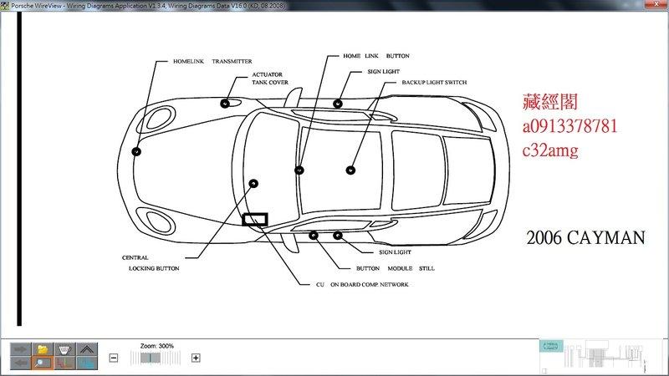Open a diagram with the folder icon
Image resolution: width=669 pixels, height=376 pixels.
[x=41, y=349]
